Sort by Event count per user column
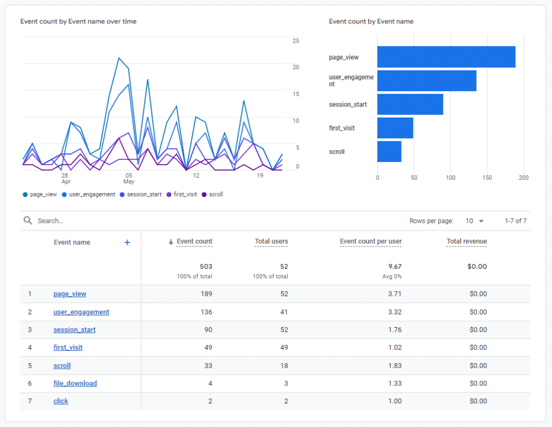This screenshot has width=552, height=427. [370, 242]
